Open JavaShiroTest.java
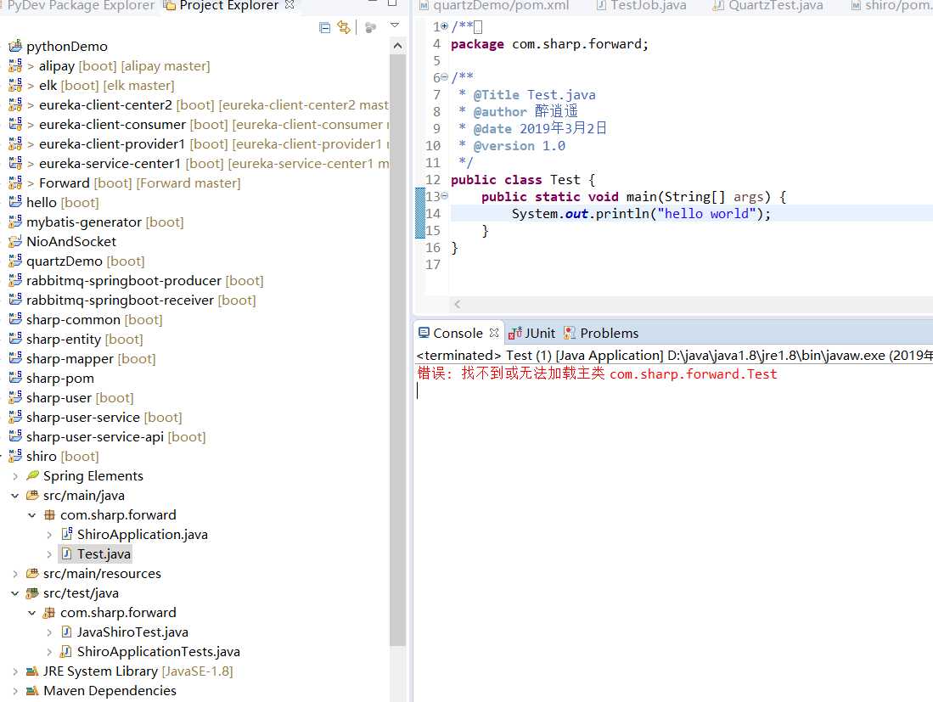The image size is (933, 702). [132, 632]
